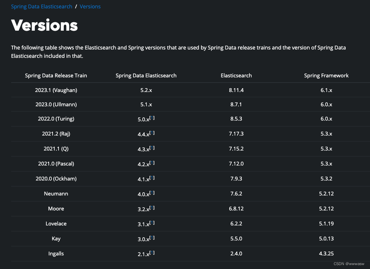Screen dimensions: 370x269
Task: Open footnote 1 beside 3.2.x
Action: (x=152, y=208)
